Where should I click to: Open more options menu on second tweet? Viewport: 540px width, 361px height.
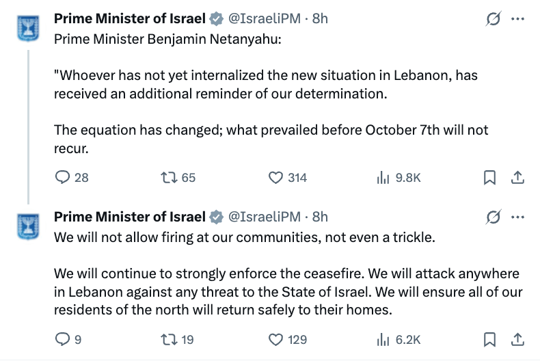[x=517, y=217]
